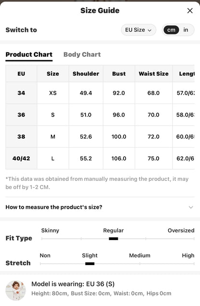Viewport: 200px width, 306px height.
Task: Click the Waist Size column header
Action: [x=154, y=74]
